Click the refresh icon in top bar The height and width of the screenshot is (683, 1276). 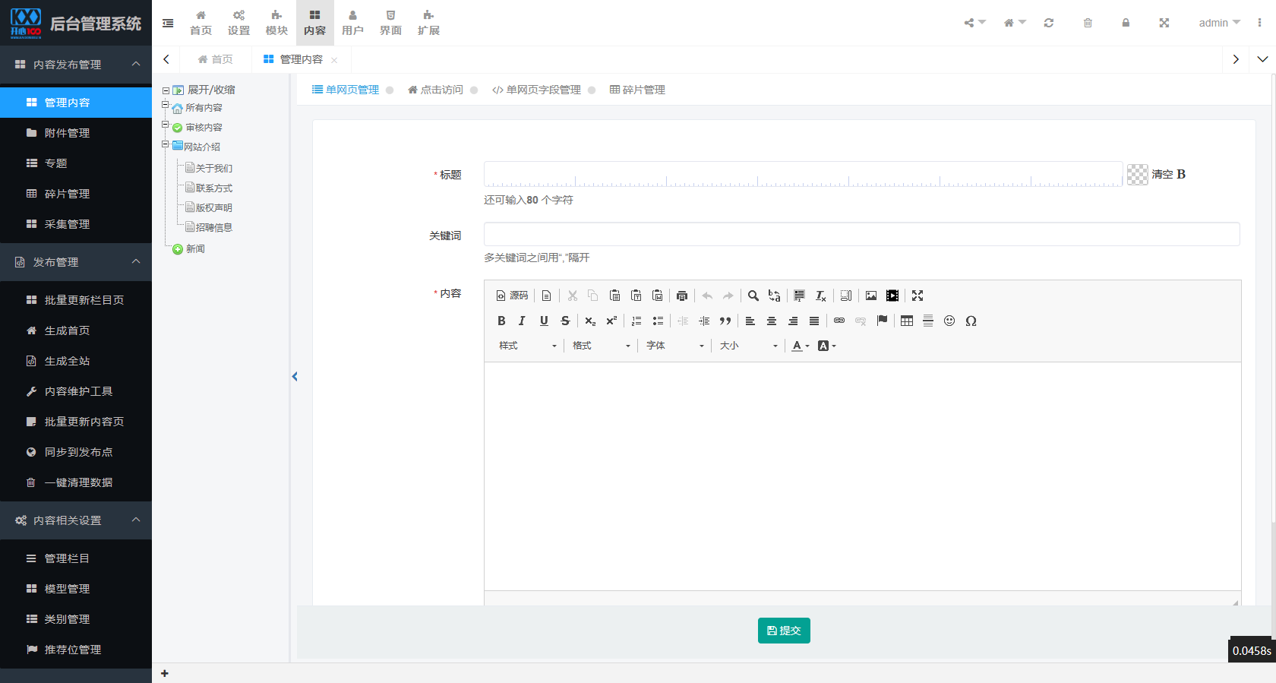click(x=1049, y=23)
